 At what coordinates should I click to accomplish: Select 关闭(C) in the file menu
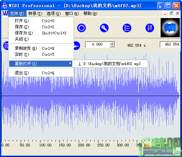click(x=41, y=39)
